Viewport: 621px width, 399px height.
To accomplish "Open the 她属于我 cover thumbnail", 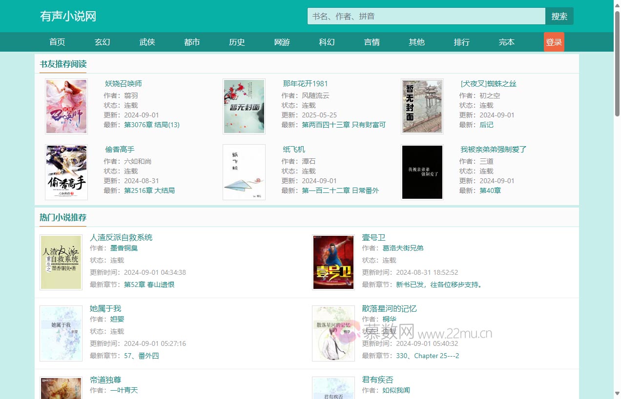I will (x=61, y=333).
